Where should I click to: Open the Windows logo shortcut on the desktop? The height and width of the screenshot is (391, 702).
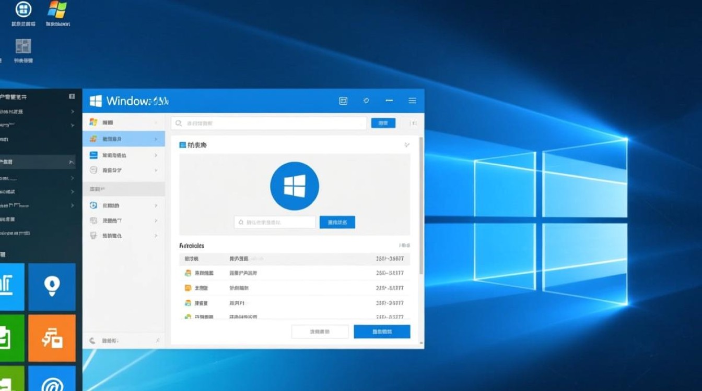tap(57, 9)
